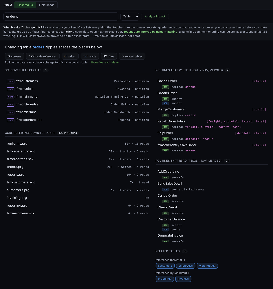Screen dimensions: 273x289
Task: Click the form icon beside frmmainmenu
Action: tap(11, 97)
